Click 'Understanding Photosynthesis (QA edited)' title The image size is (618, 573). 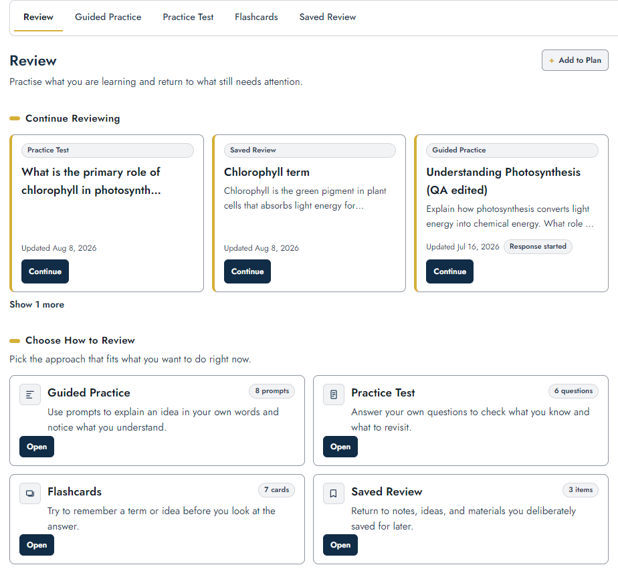coord(504,181)
